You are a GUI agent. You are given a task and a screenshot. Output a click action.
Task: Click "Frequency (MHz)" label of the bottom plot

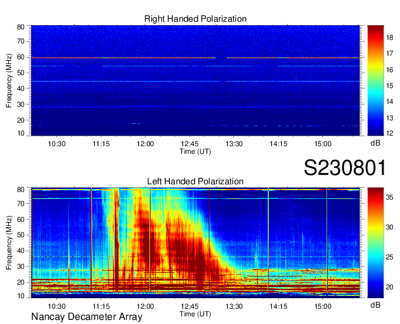point(9,243)
